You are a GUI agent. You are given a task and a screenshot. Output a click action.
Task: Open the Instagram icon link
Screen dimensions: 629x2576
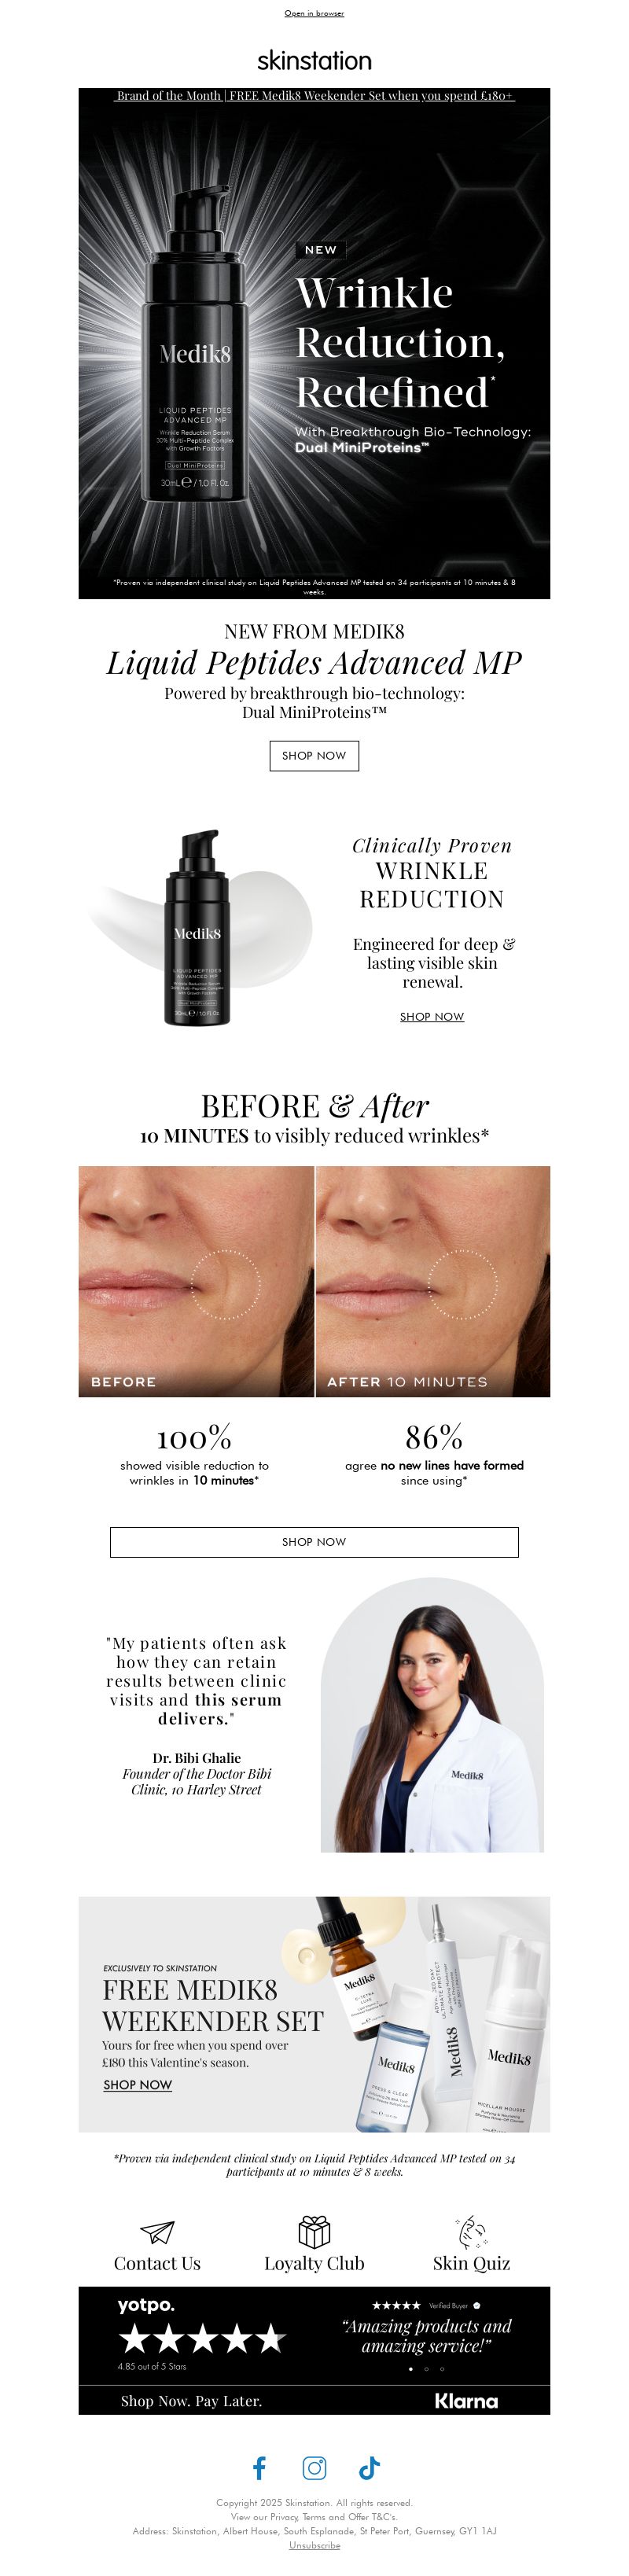(314, 2468)
